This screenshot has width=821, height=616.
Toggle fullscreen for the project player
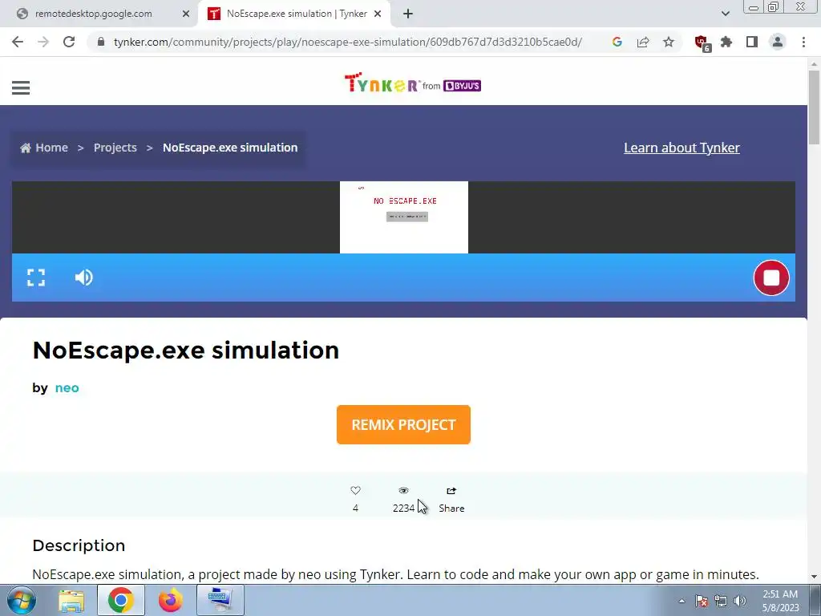[36, 277]
